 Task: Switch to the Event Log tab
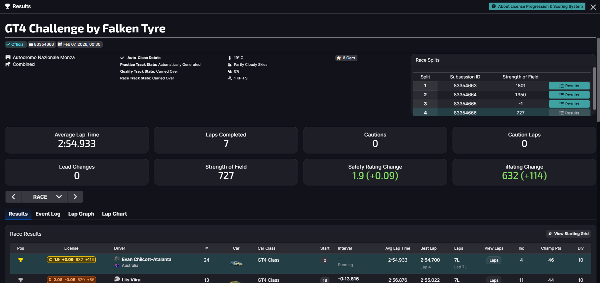pos(48,214)
